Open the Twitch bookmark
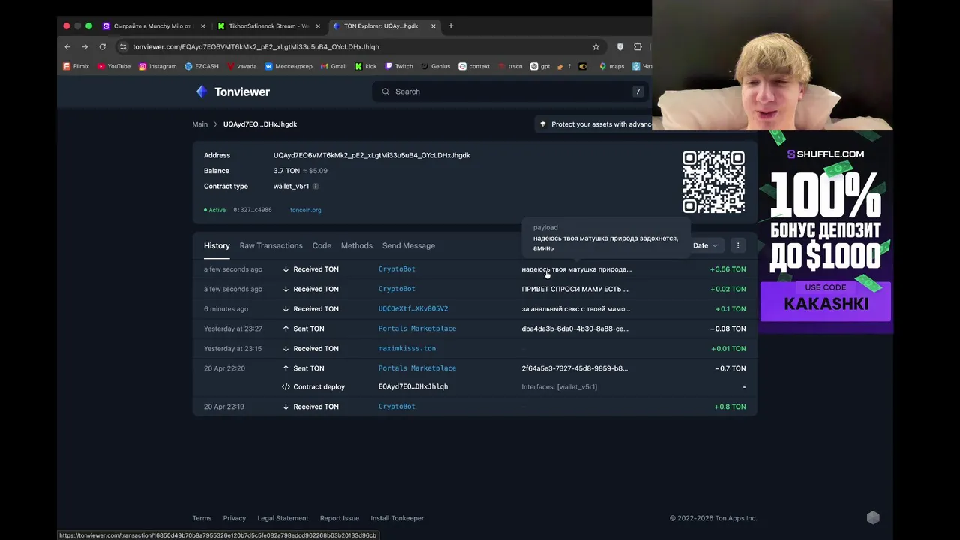960x540 pixels. click(399, 66)
